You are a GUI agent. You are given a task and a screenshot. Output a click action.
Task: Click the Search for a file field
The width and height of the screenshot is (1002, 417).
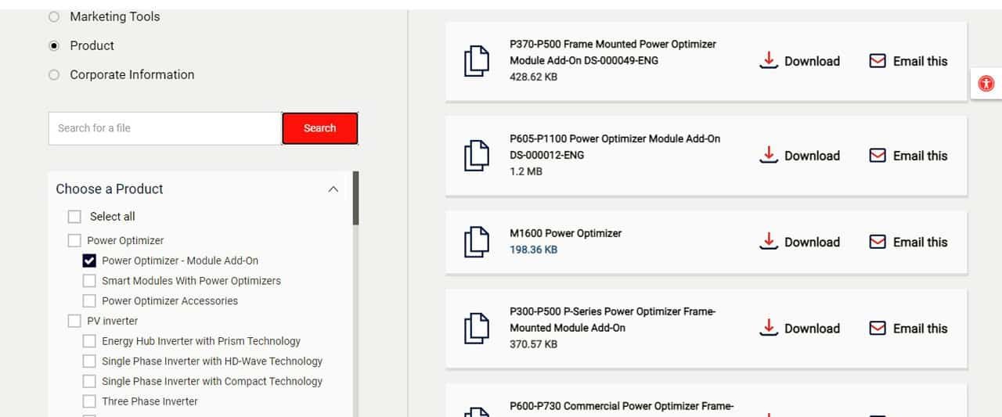click(164, 128)
